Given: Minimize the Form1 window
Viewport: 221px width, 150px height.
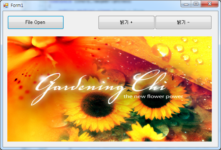Looking at the screenshot, I should (x=186, y=4).
